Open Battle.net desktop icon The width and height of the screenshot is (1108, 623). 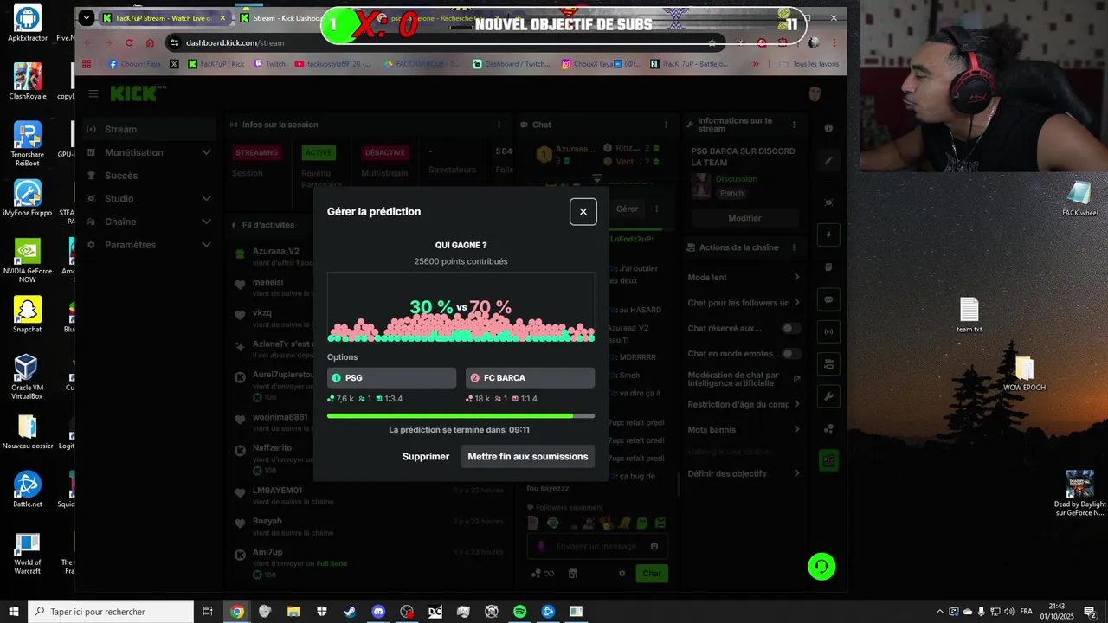[28, 490]
